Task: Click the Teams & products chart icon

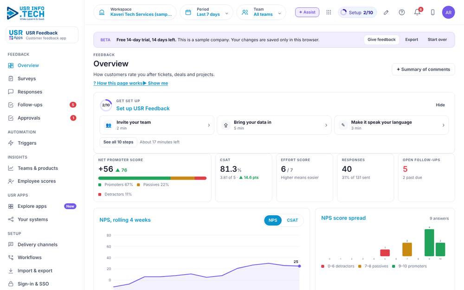Action: (x=11, y=168)
